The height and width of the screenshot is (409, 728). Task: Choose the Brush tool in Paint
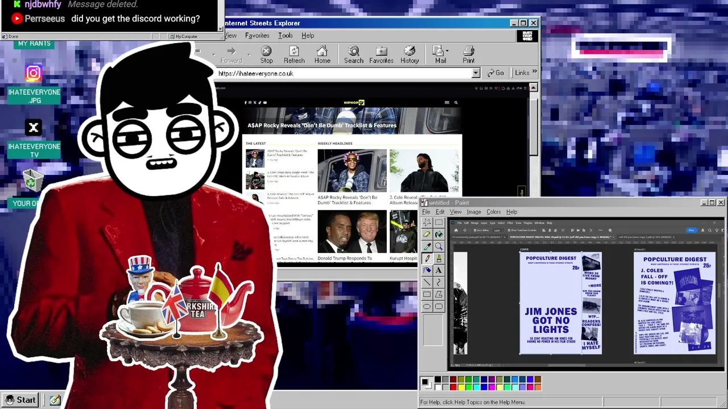[x=439, y=258]
